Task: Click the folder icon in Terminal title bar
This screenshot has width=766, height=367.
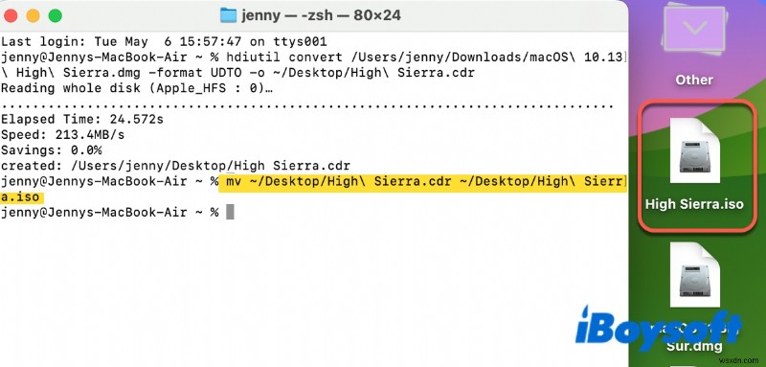Action: 228,15
